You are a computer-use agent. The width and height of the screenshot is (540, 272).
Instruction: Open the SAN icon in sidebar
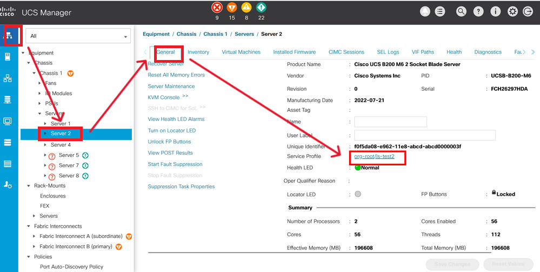[8, 100]
